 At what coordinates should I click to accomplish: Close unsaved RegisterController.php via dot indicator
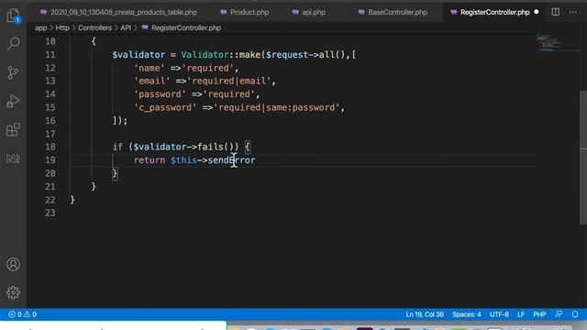coord(537,12)
